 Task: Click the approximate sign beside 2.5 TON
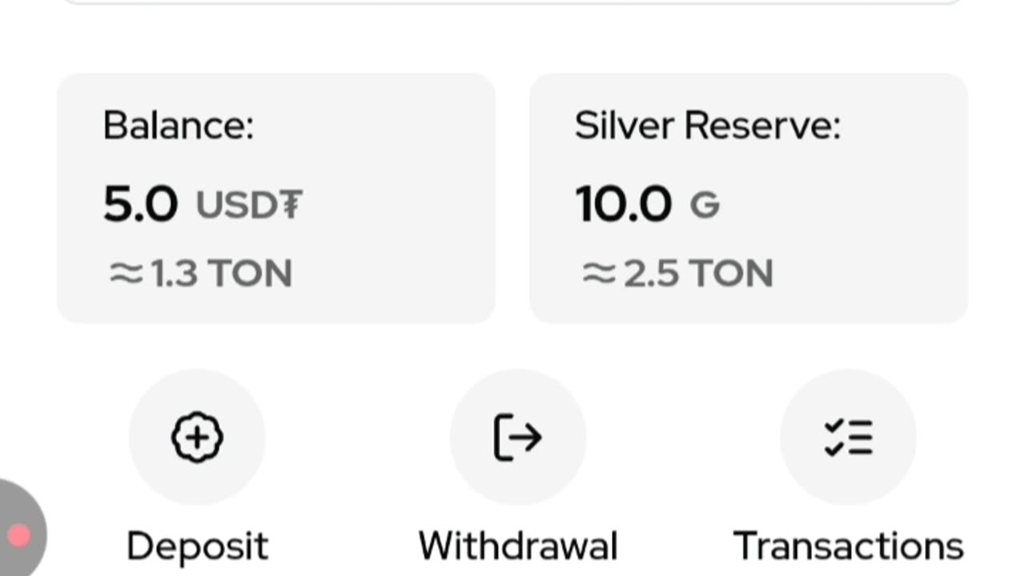tap(598, 274)
